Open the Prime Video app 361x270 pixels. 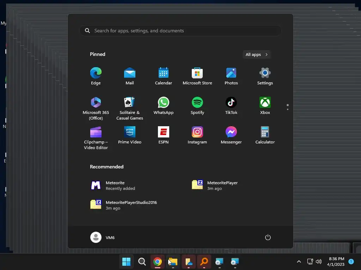tap(130, 135)
